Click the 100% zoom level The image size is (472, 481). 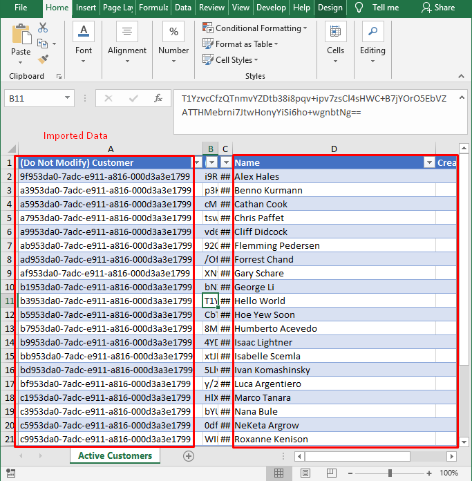449,473
